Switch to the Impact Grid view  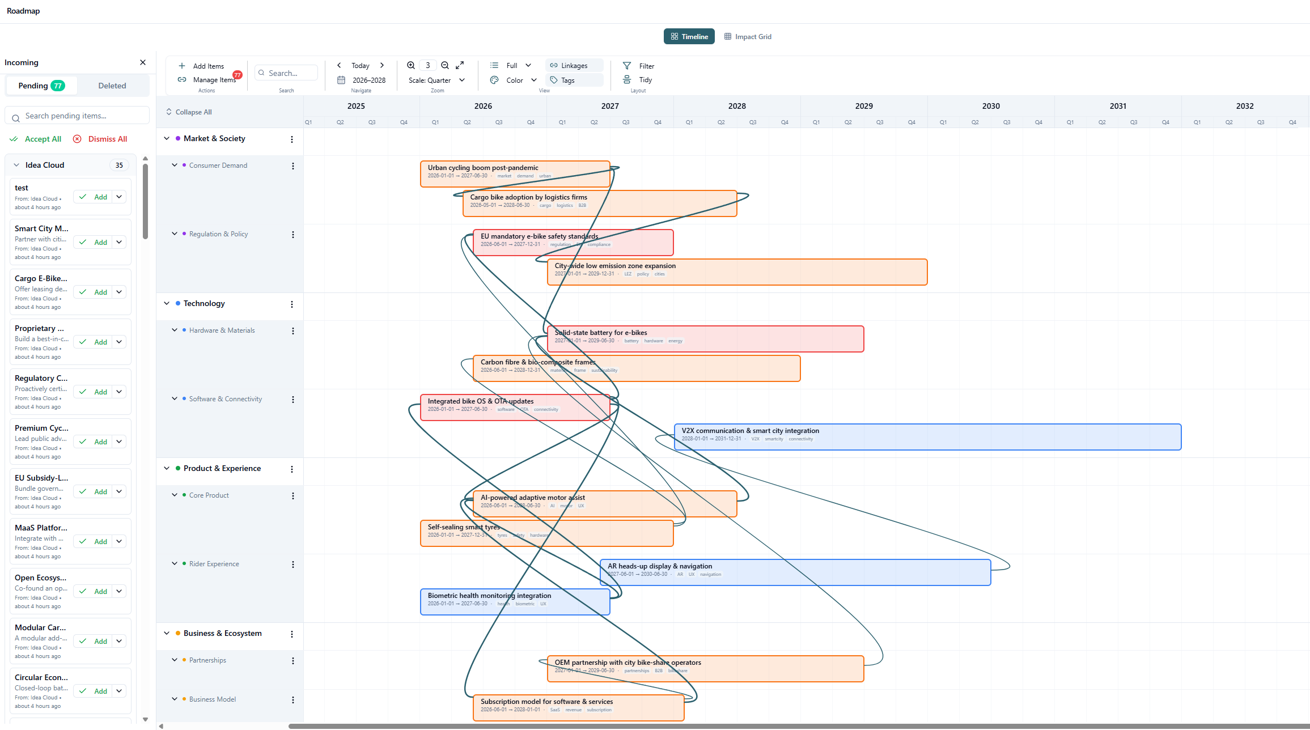[748, 36]
